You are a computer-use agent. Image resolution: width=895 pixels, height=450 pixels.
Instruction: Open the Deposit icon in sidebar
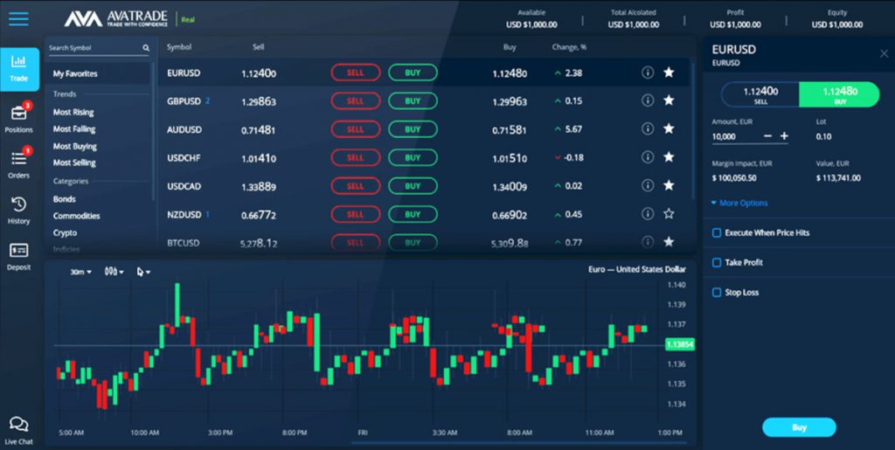[19, 250]
